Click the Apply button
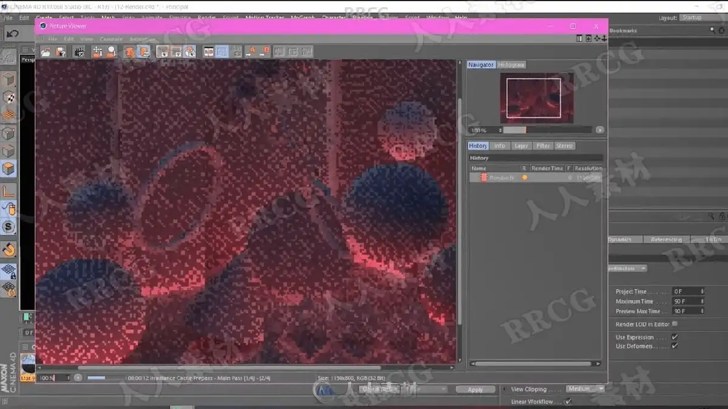728x409 pixels. (x=475, y=390)
